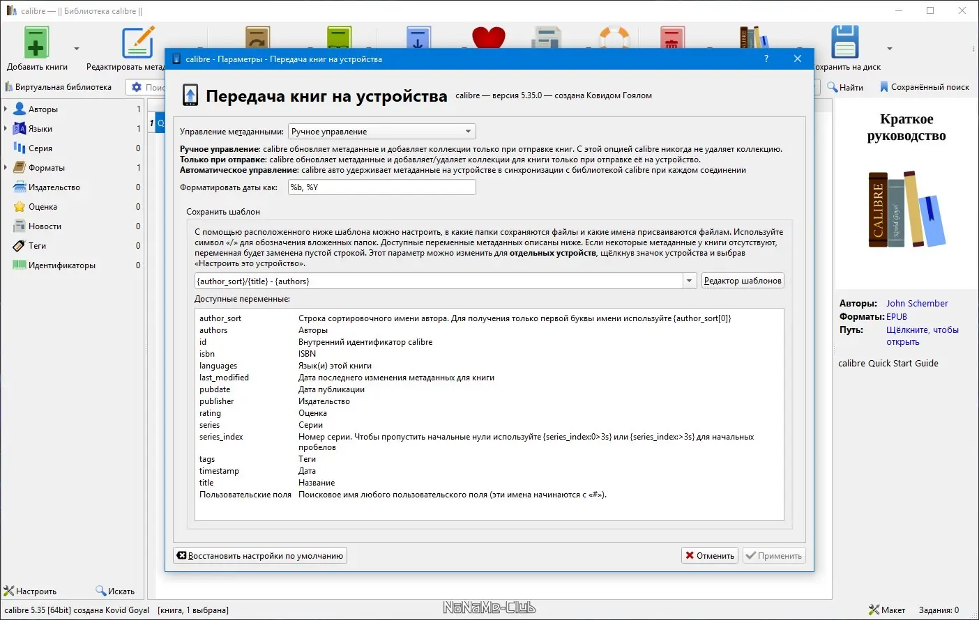Click Восстановить настройки по умолчанию
This screenshot has width=979, height=620.
(x=260, y=556)
